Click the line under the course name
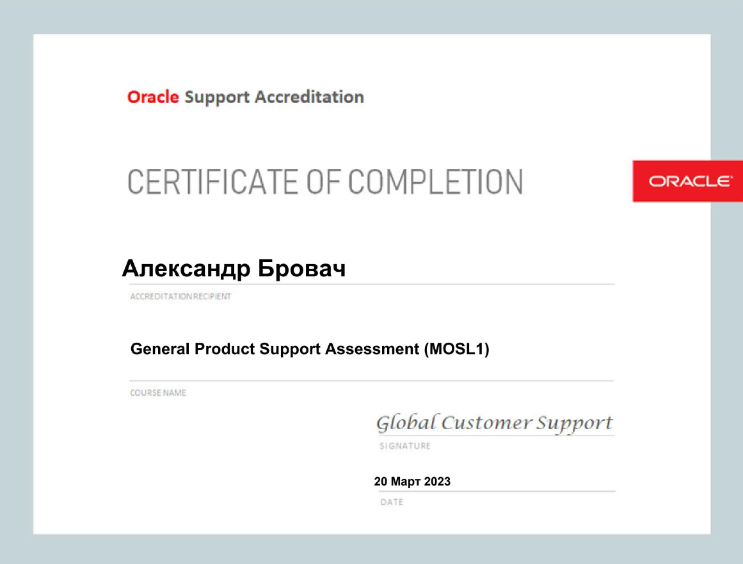This screenshot has width=743, height=564. tap(371, 377)
